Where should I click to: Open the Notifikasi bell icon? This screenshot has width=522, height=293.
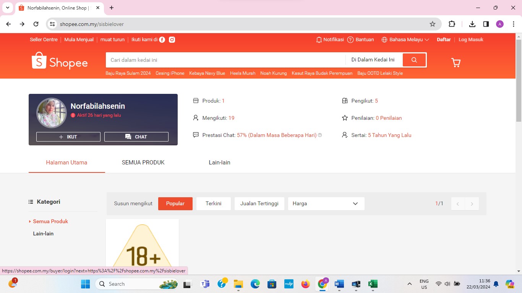click(x=319, y=39)
